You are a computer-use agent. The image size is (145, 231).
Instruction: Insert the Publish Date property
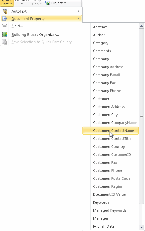[x=111, y=226]
